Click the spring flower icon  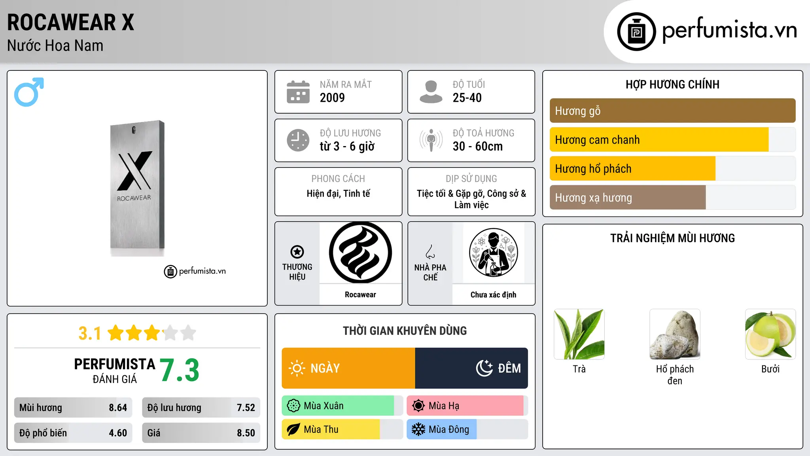coord(293,406)
